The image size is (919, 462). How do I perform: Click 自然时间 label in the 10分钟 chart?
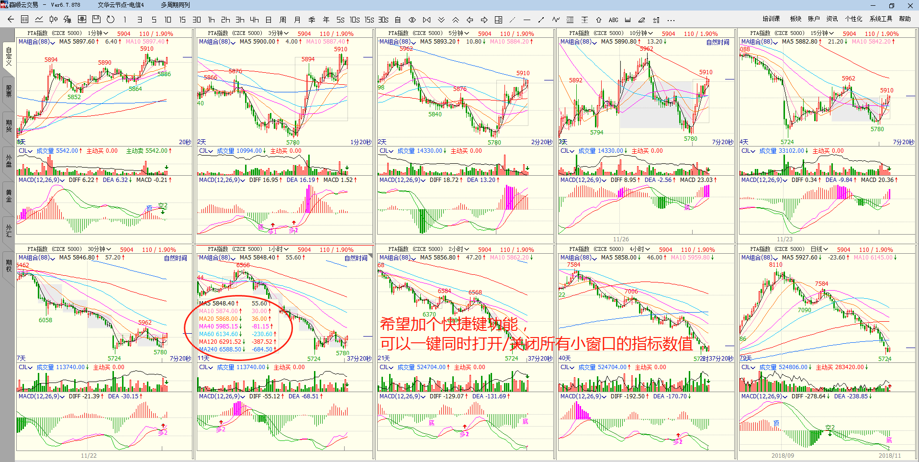[717, 42]
